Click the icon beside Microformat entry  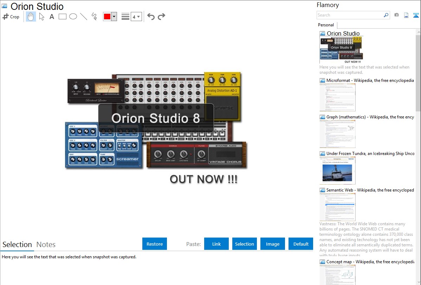coord(323,80)
